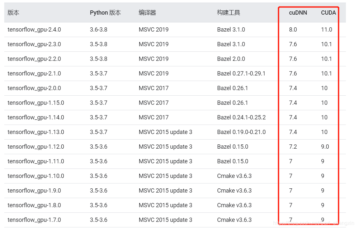Click Bazel 3.1.0 in the 2.3.0 row
357x229 pixels.
(231, 44)
